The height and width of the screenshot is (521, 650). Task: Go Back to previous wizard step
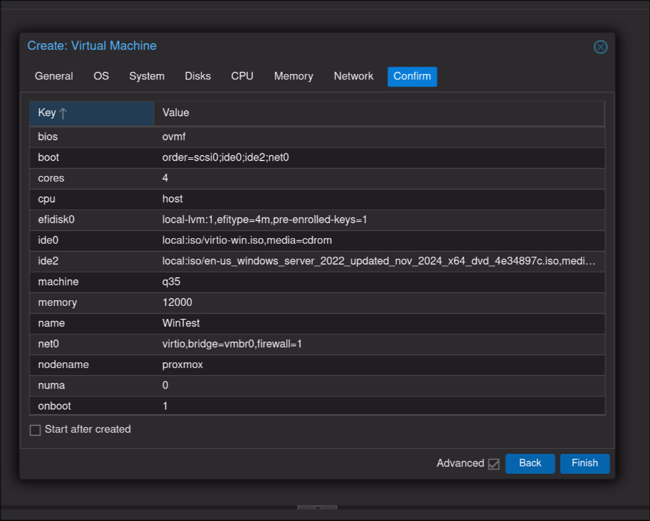tap(529, 463)
